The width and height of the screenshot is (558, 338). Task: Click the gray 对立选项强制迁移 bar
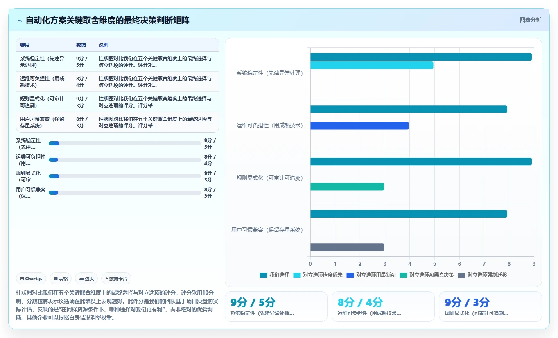[347, 247]
